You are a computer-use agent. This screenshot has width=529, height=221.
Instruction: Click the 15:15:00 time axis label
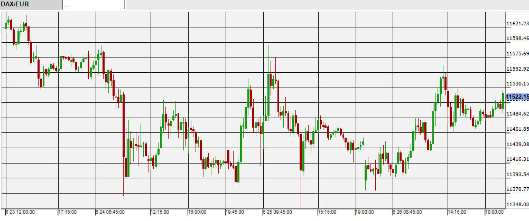pyautogui.click(x=327, y=212)
